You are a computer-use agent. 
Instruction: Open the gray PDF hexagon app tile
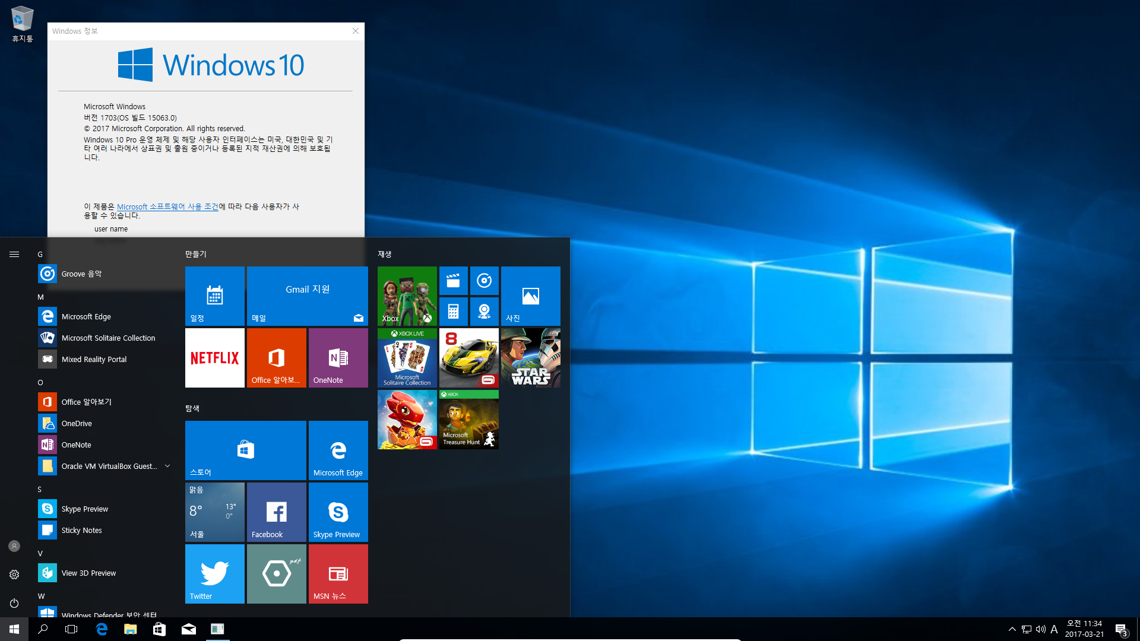coord(277,574)
